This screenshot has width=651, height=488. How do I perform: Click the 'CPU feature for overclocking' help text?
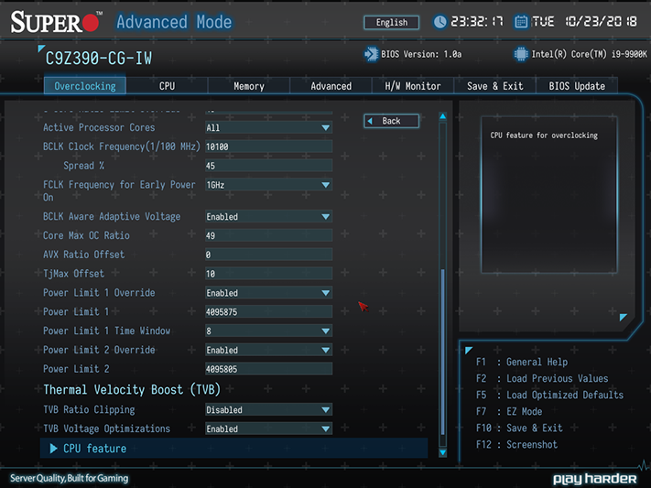pos(544,136)
